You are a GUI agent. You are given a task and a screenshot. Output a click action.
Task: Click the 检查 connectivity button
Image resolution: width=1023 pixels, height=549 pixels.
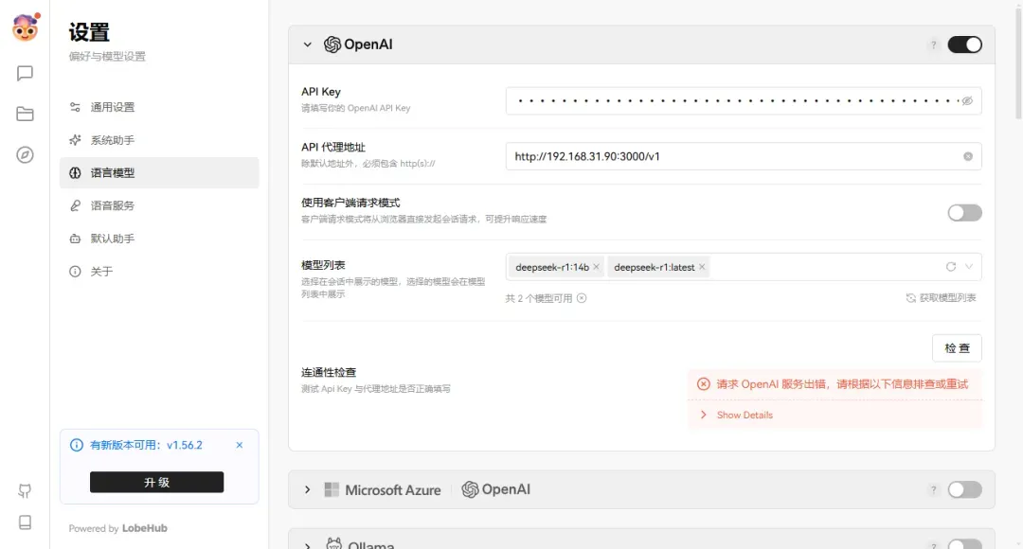click(x=957, y=347)
